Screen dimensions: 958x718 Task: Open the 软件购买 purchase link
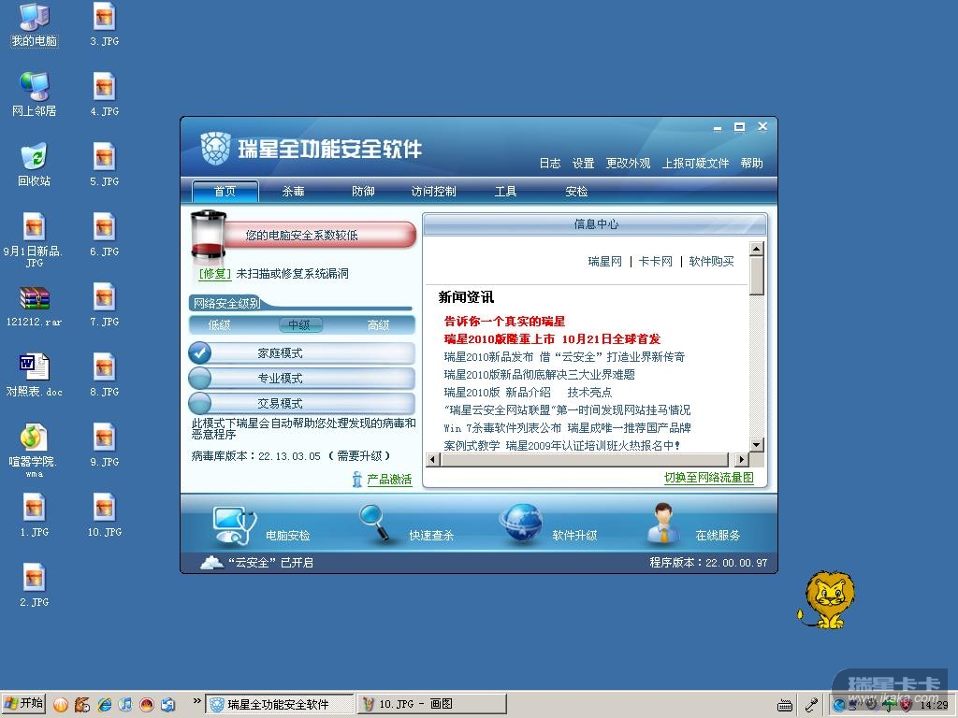click(x=711, y=262)
